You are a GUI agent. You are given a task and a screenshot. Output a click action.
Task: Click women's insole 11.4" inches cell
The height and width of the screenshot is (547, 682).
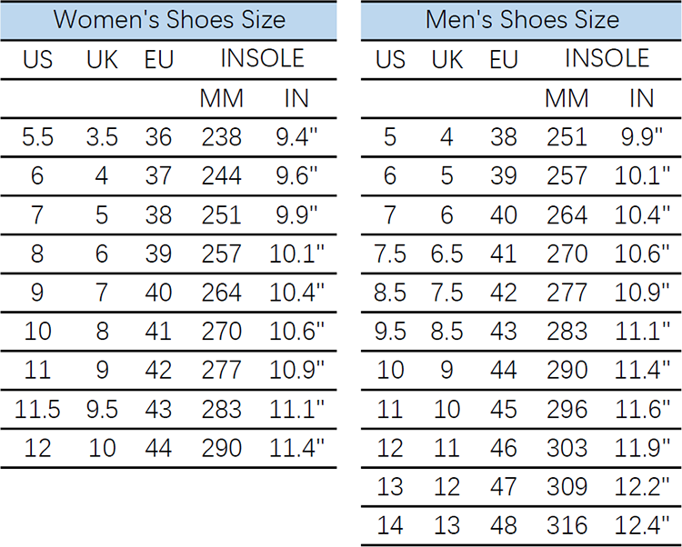pos(296,448)
